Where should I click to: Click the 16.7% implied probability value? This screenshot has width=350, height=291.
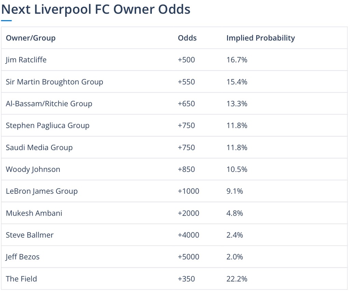click(x=237, y=60)
